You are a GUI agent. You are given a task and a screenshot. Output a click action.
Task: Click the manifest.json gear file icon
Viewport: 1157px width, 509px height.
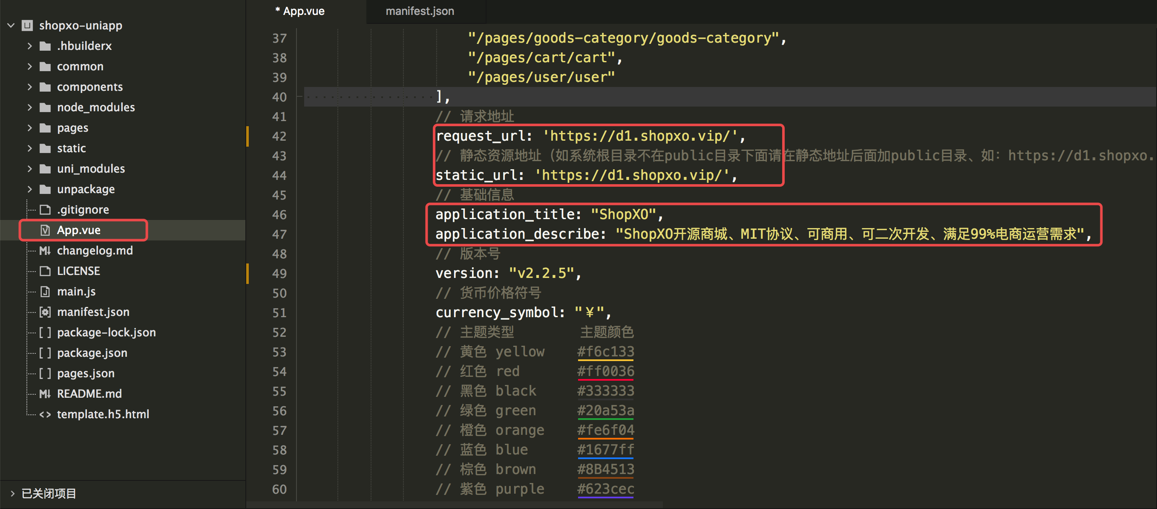tap(45, 312)
